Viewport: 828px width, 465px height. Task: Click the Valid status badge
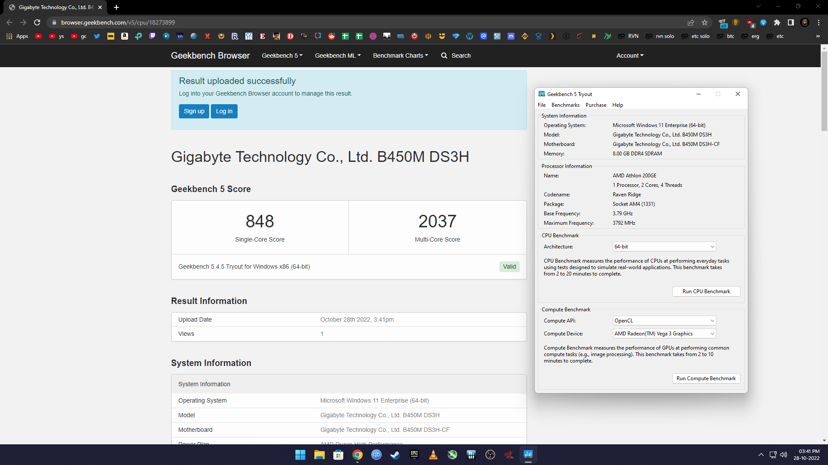(509, 267)
